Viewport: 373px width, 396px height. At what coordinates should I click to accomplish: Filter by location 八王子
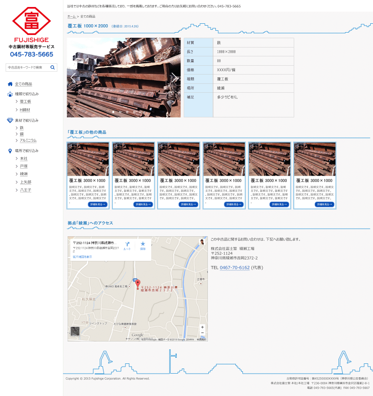click(26, 190)
